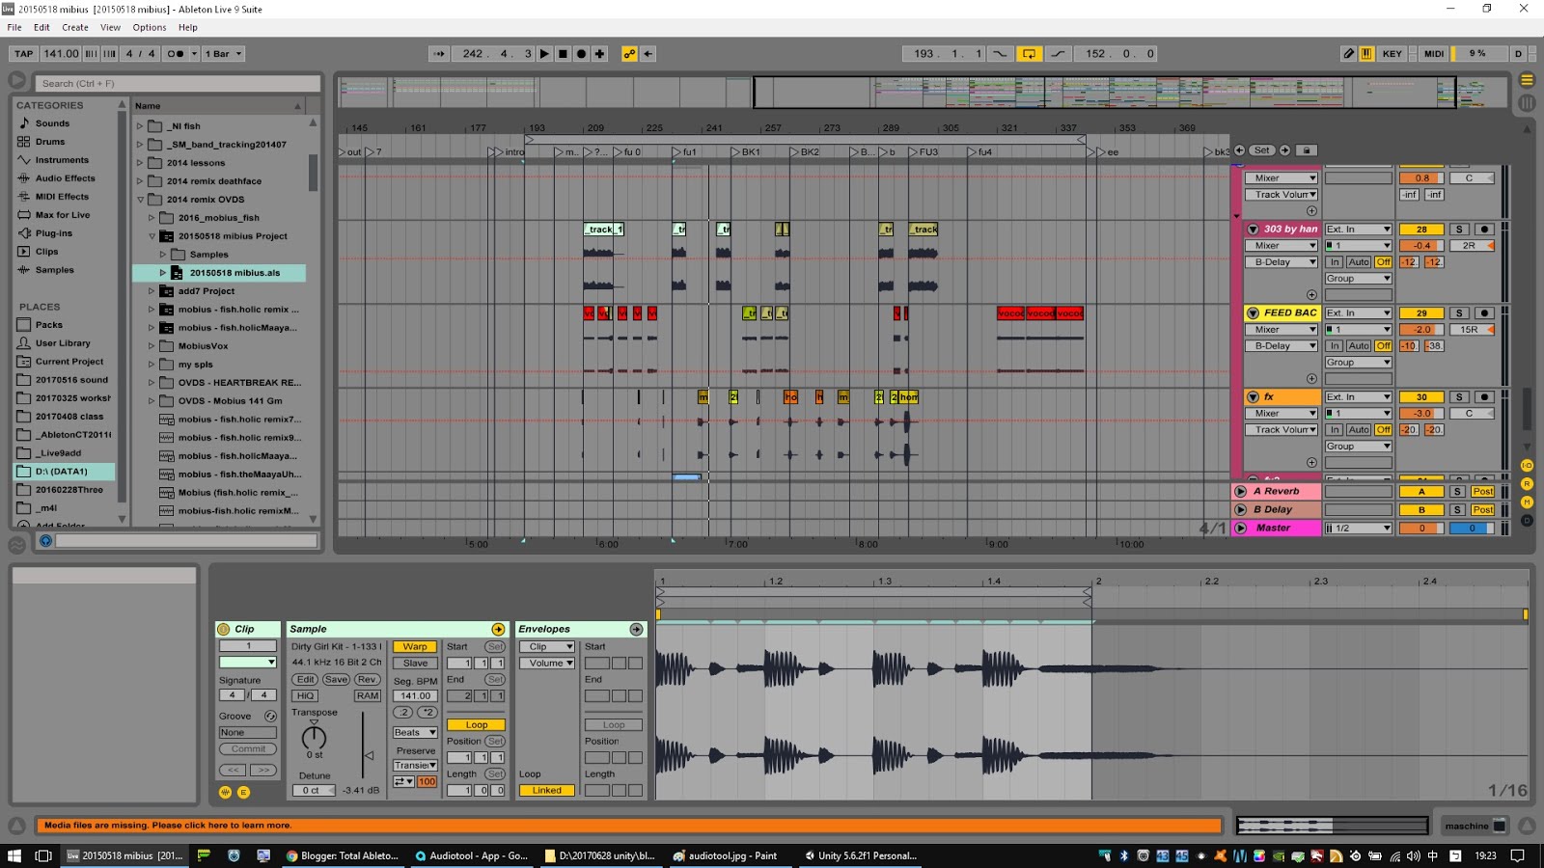Click the sample Edit button
This screenshot has width=1544, height=868.
pos(305,680)
